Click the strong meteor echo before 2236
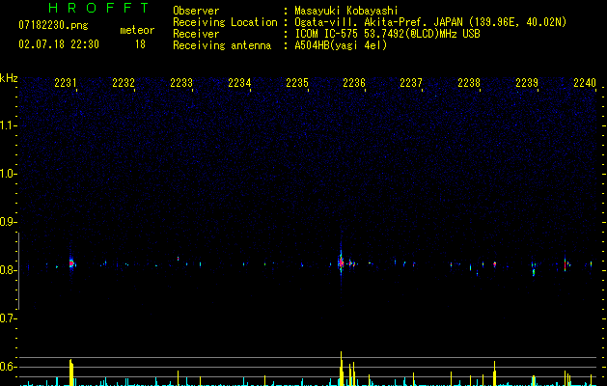607x386 pixels. click(x=341, y=262)
